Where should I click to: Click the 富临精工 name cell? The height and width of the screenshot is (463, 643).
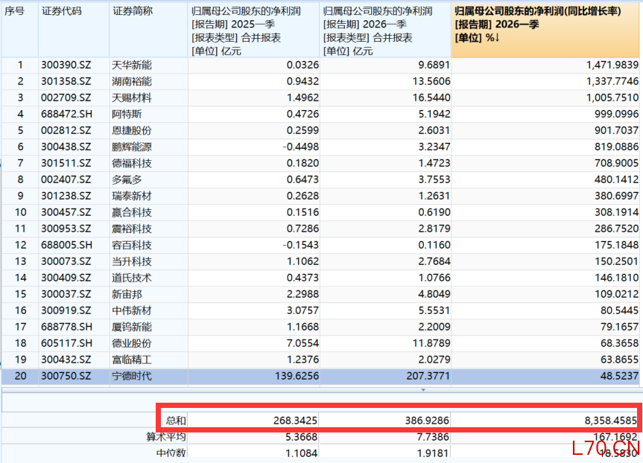click(x=132, y=360)
